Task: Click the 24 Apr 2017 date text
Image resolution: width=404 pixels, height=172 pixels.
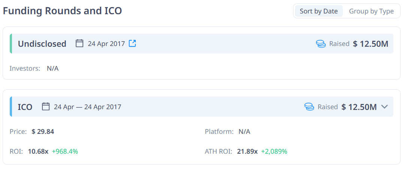Action: [x=106, y=44]
